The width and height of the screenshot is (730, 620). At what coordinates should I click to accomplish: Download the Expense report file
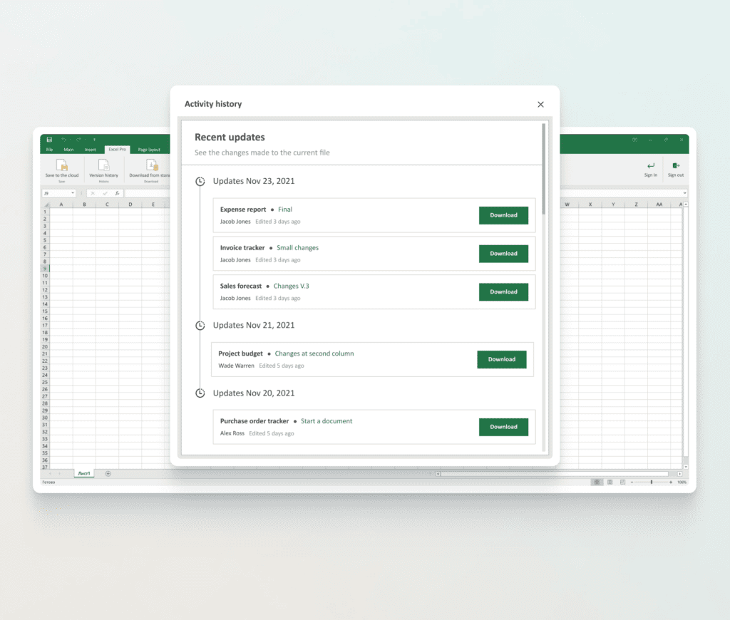tap(503, 215)
